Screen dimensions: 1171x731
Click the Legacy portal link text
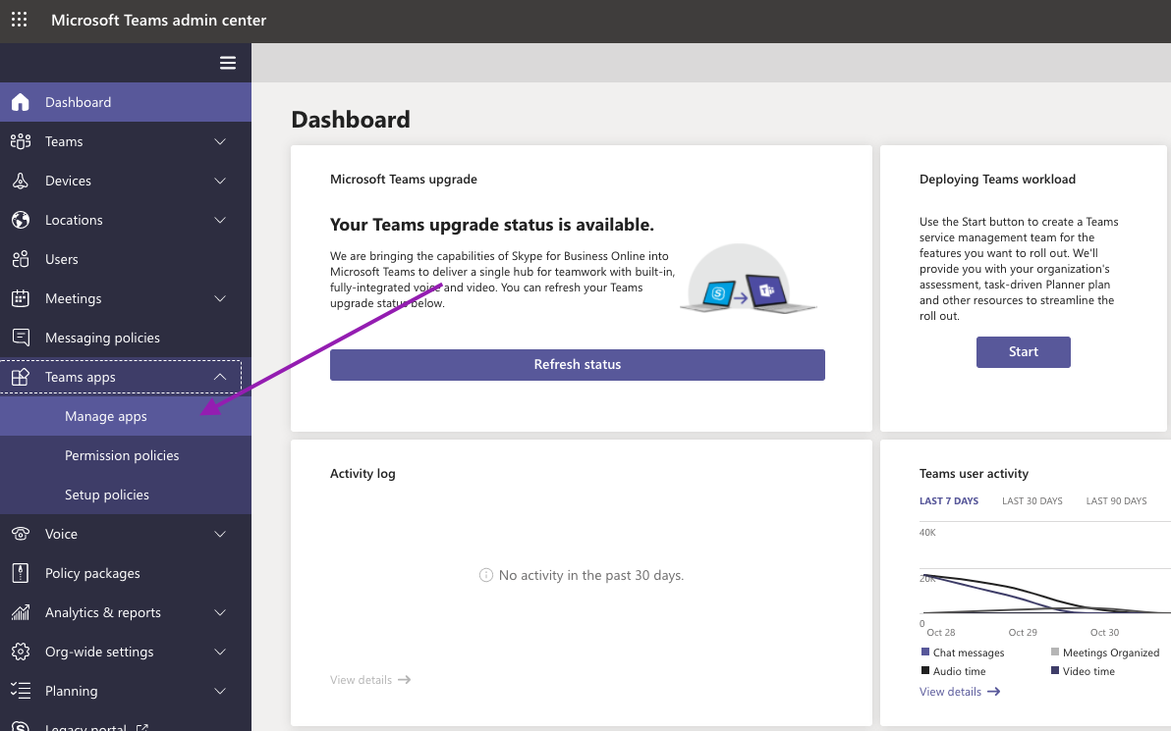tap(85, 727)
